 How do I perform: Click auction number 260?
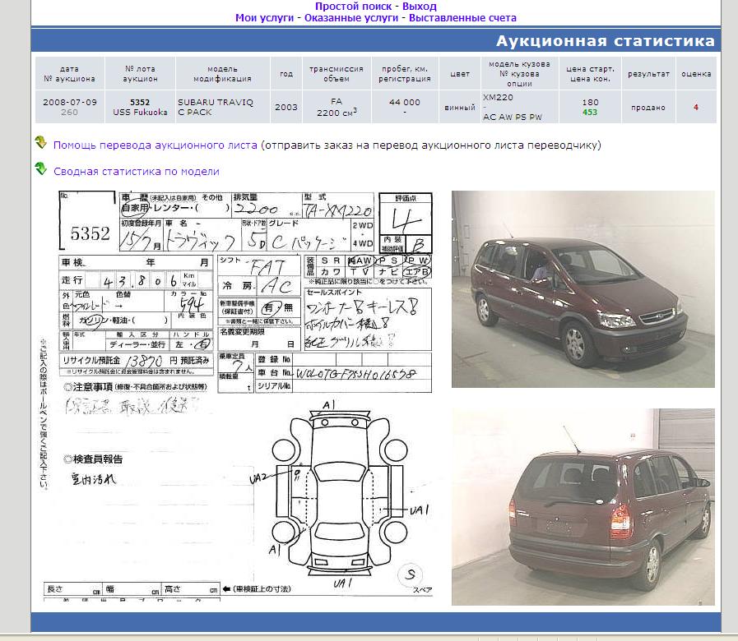click(x=69, y=113)
